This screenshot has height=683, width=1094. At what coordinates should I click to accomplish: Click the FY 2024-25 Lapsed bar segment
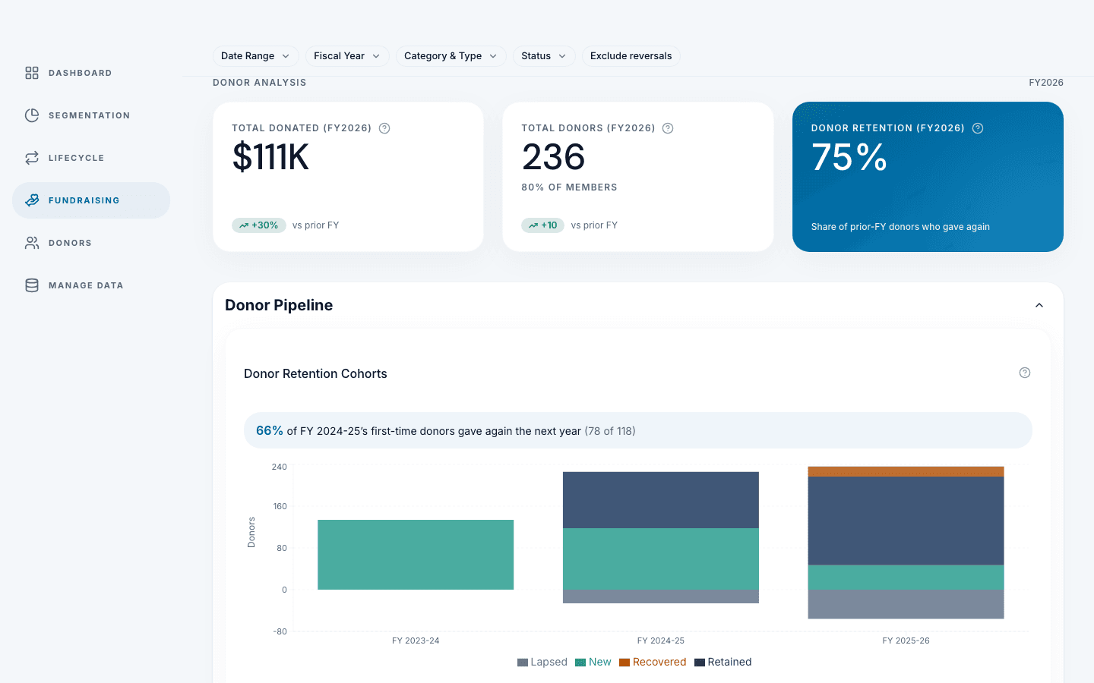(661, 596)
